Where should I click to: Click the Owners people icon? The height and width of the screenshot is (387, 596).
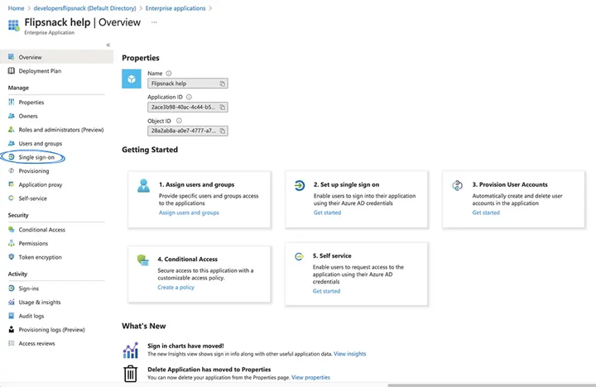click(x=12, y=116)
